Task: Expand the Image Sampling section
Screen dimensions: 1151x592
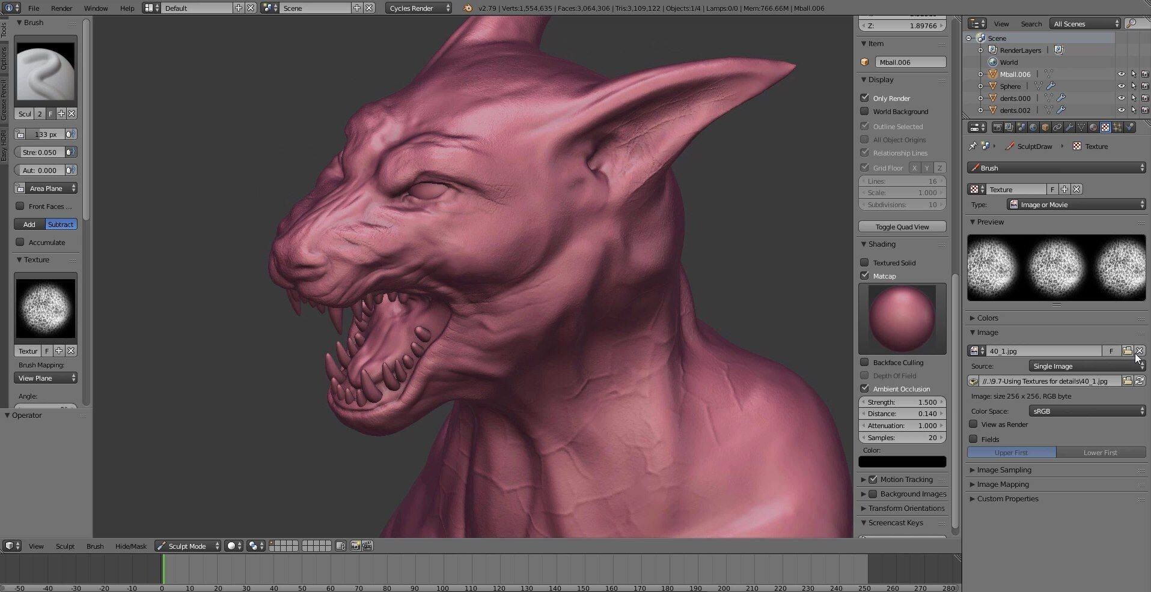Action: (1003, 470)
